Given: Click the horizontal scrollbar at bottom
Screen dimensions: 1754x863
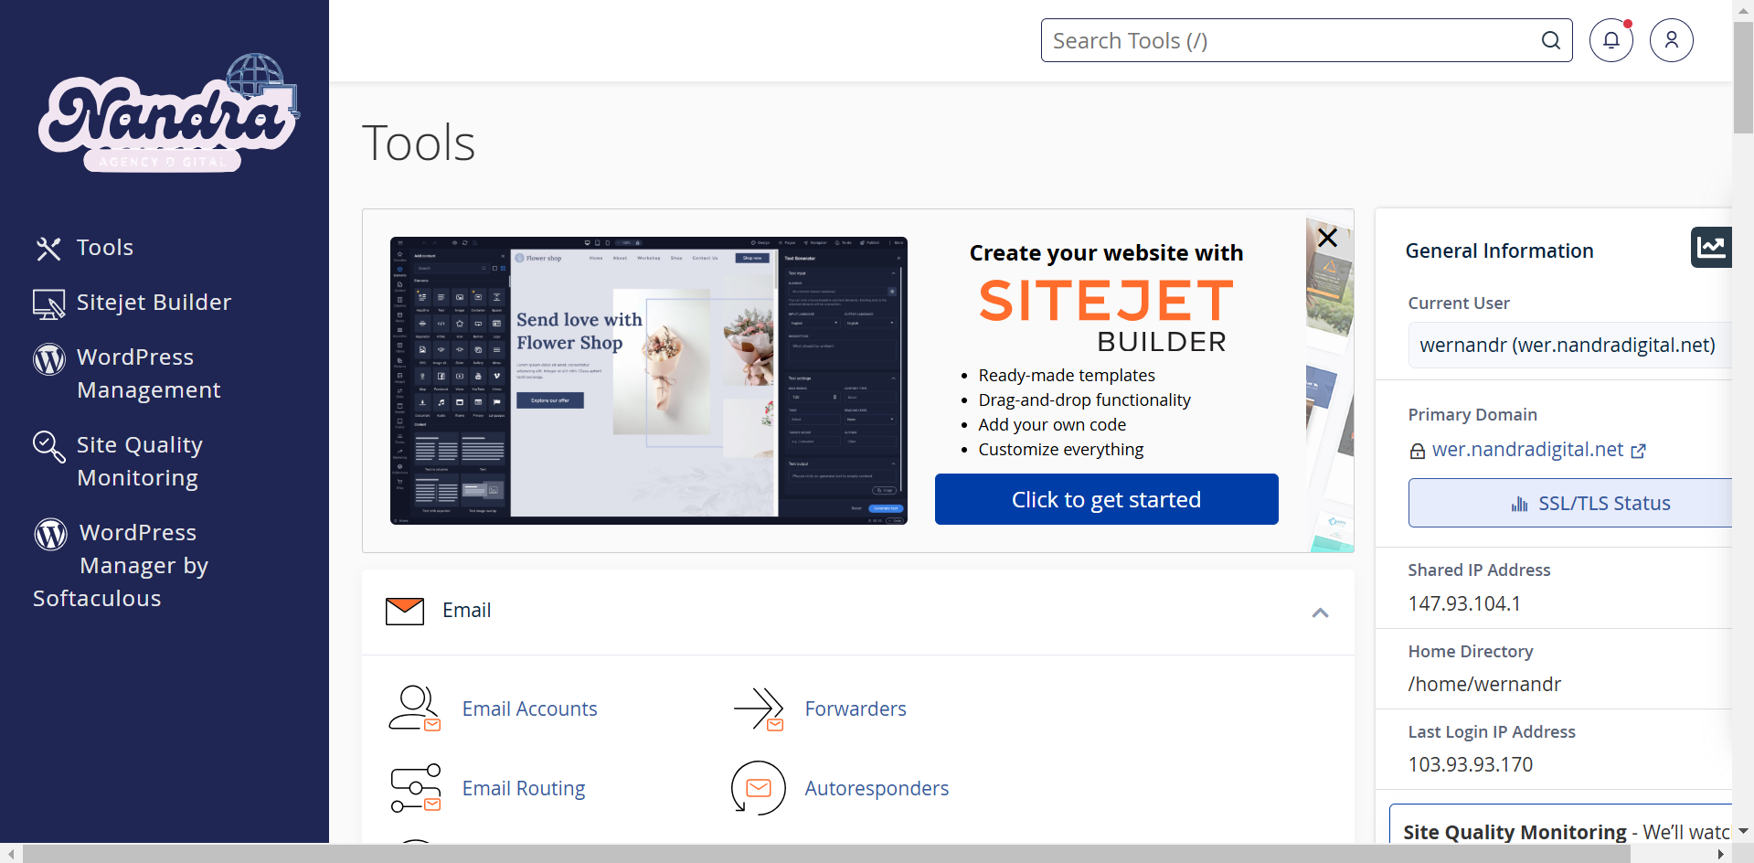Looking at the screenshot, I should click(826, 854).
